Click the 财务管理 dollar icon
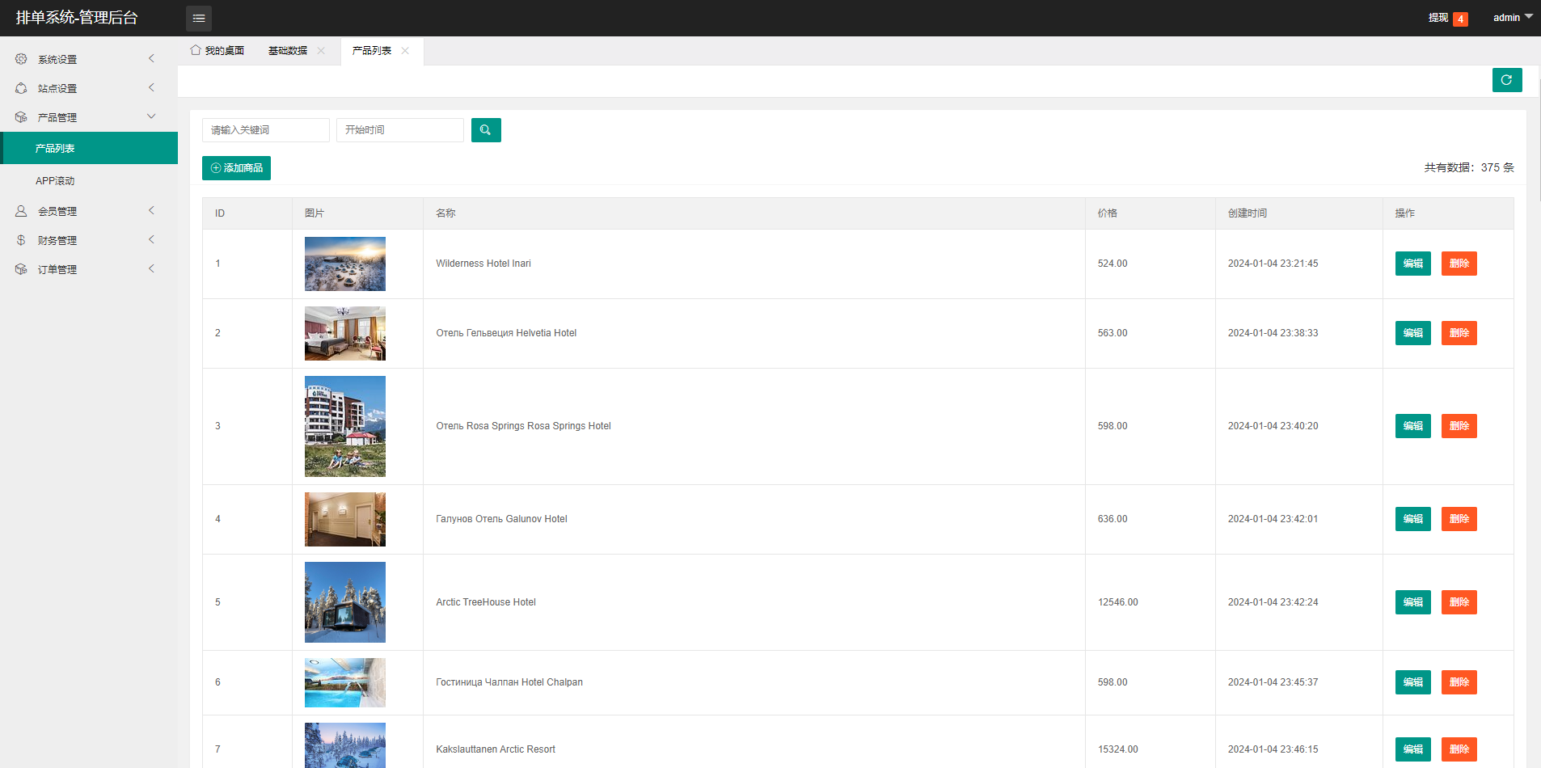1541x768 pixels. [21, 240]
